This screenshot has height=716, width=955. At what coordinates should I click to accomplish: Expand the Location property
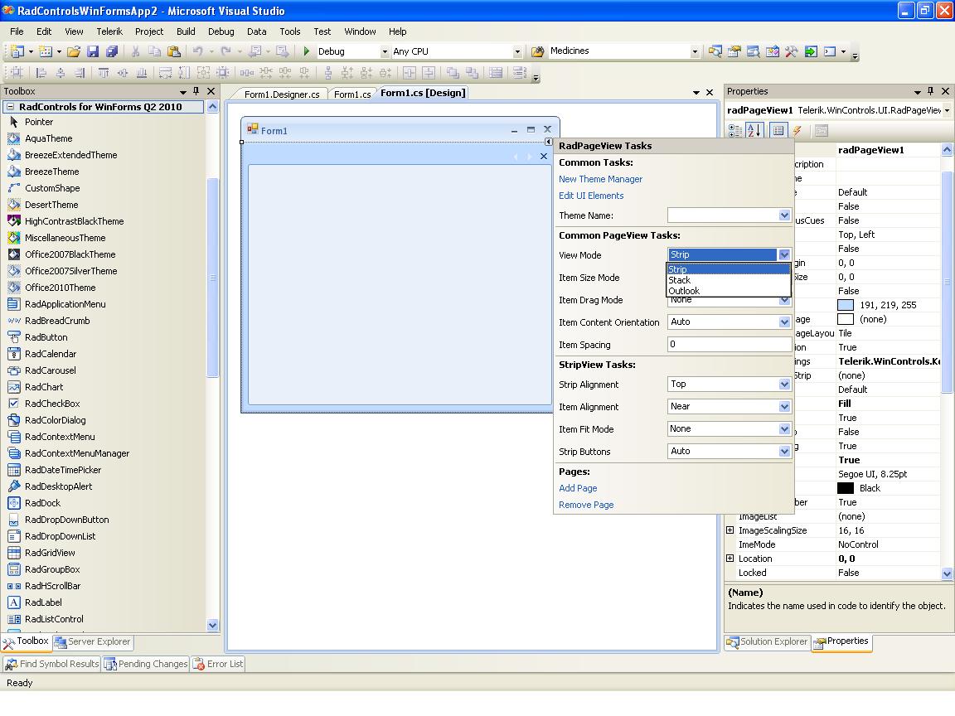(730, 559)
